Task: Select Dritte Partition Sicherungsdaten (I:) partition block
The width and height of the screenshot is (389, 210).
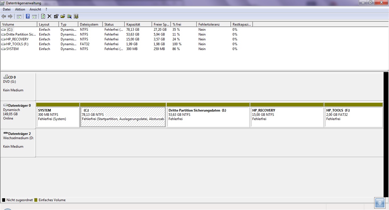Action: point(208,115)
